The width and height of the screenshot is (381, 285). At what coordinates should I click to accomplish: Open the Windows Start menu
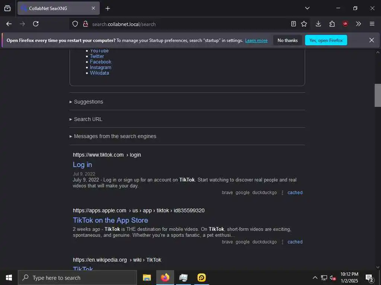tap(9, 278)
